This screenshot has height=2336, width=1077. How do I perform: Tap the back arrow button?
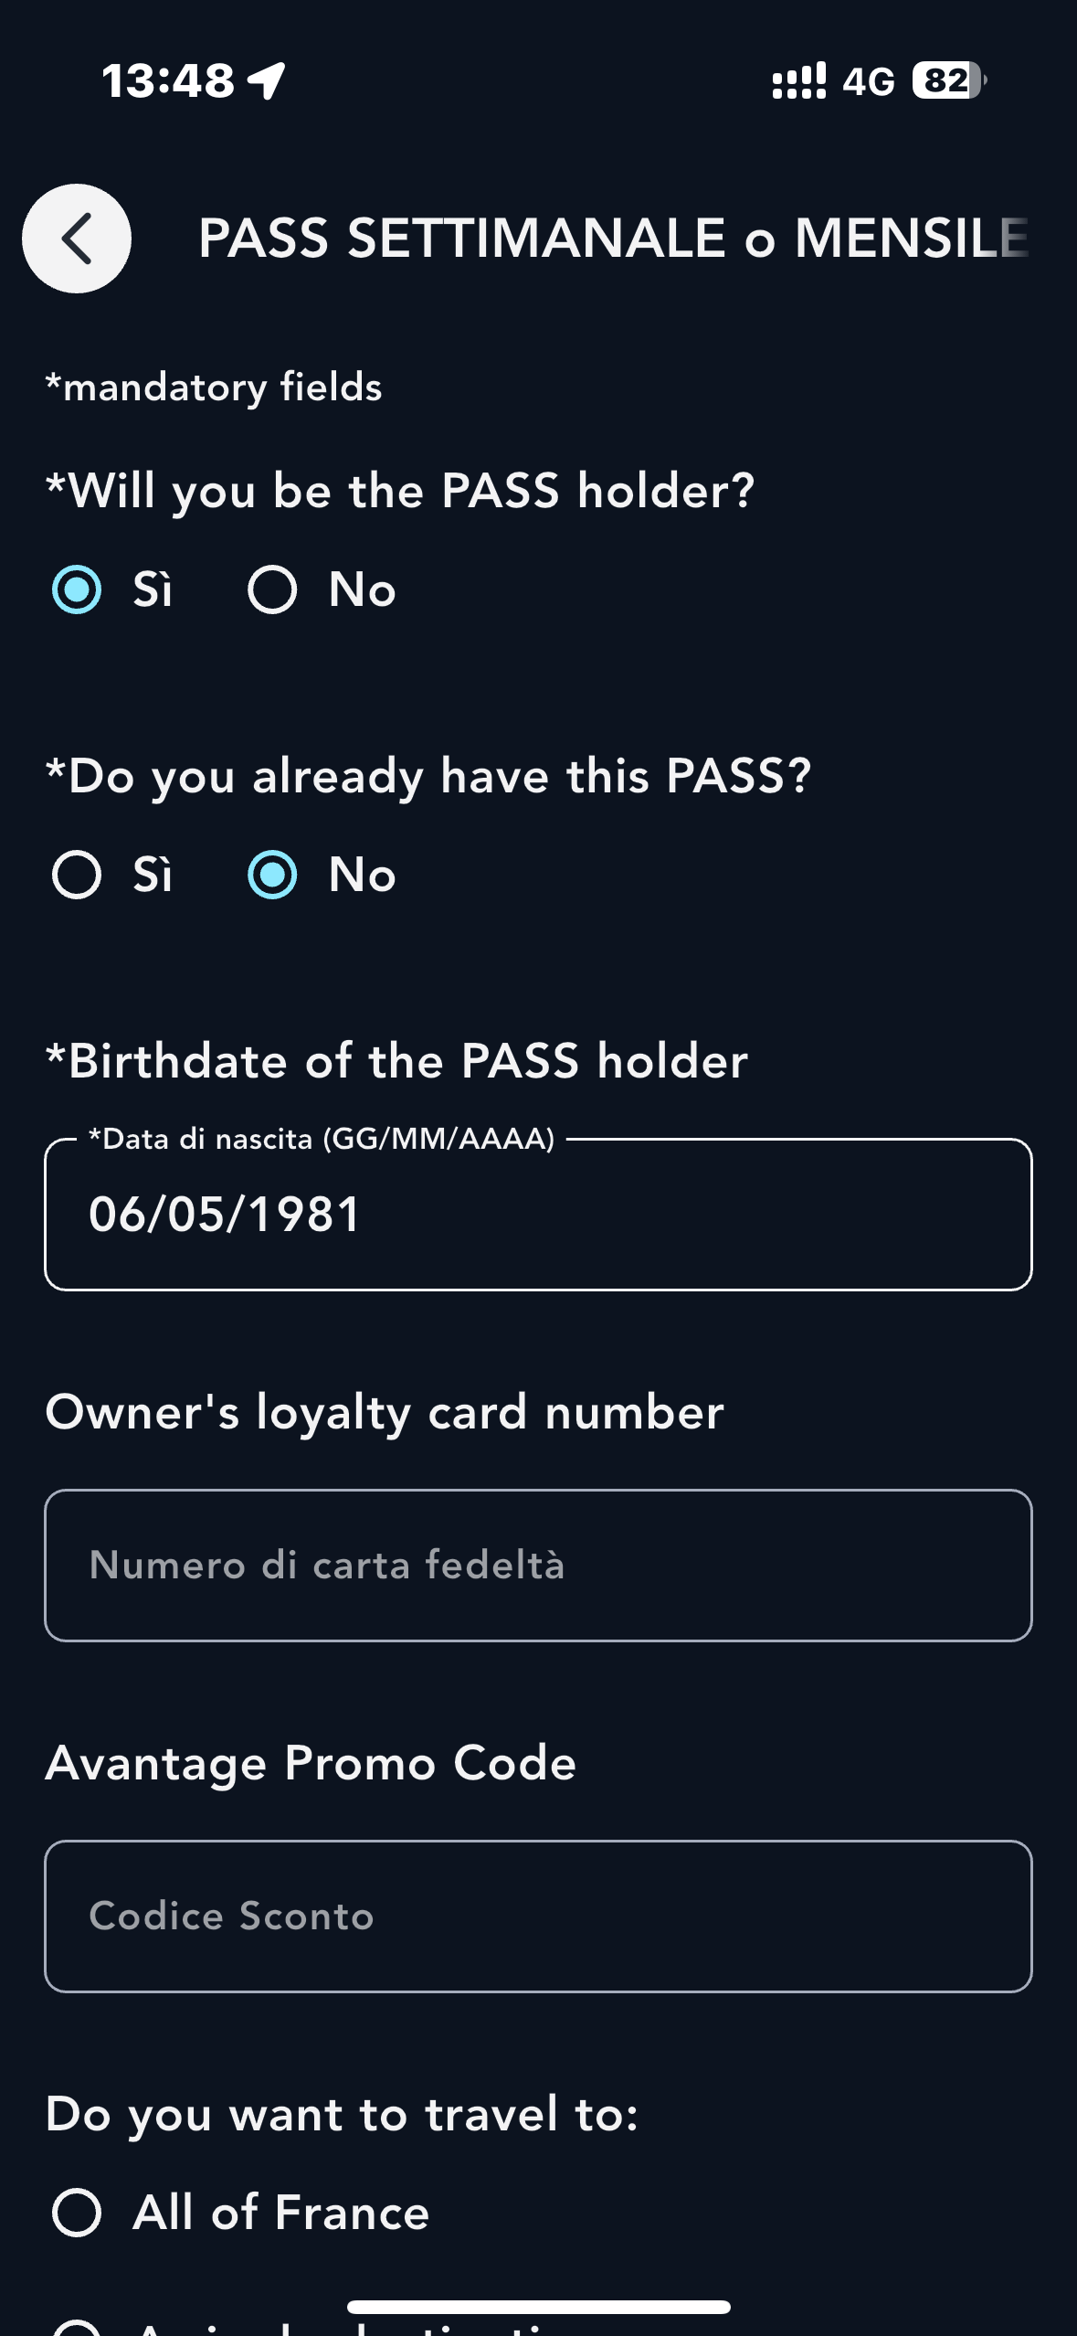pyautogui.click(x=77, y=239)
